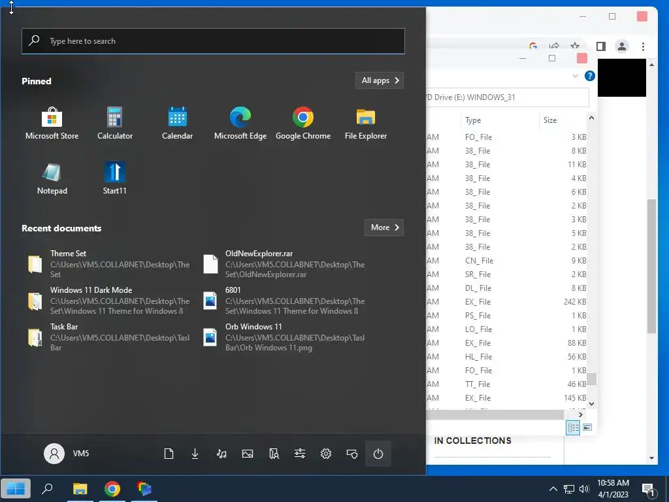Open OldNewExplorer.rar recent document
This screenshot has height=502, width=669.
tap(284, 264)
